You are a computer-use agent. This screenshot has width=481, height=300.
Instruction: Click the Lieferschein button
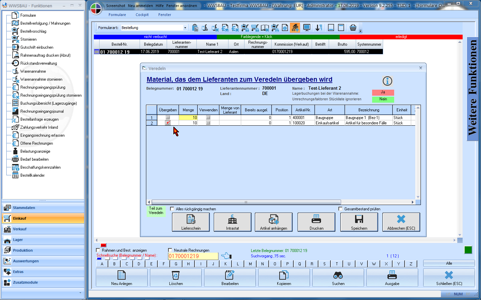[191, 222]
